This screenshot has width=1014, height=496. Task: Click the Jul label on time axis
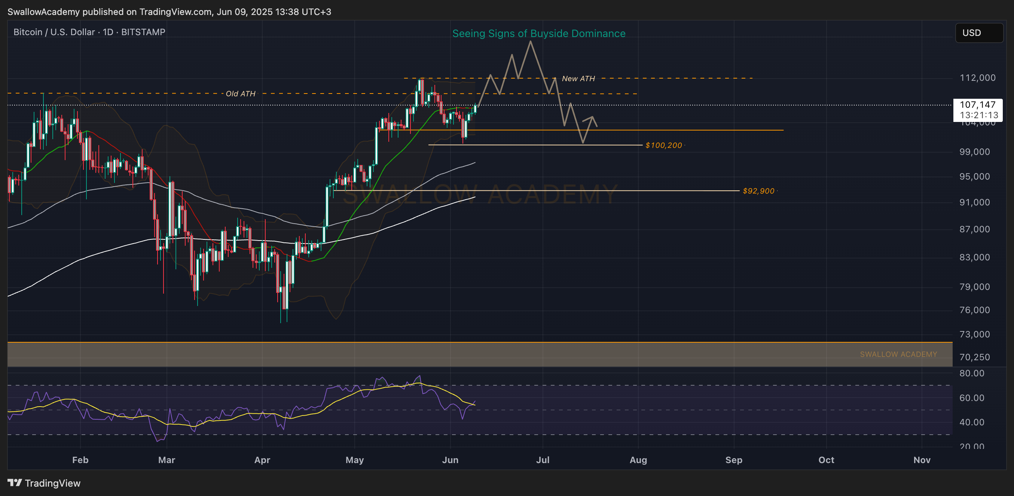(543, 460)
